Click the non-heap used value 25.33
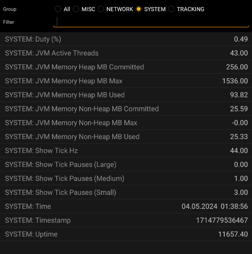Image resolution: width=252 pixels, height=254 pixels. pos(239,136)
